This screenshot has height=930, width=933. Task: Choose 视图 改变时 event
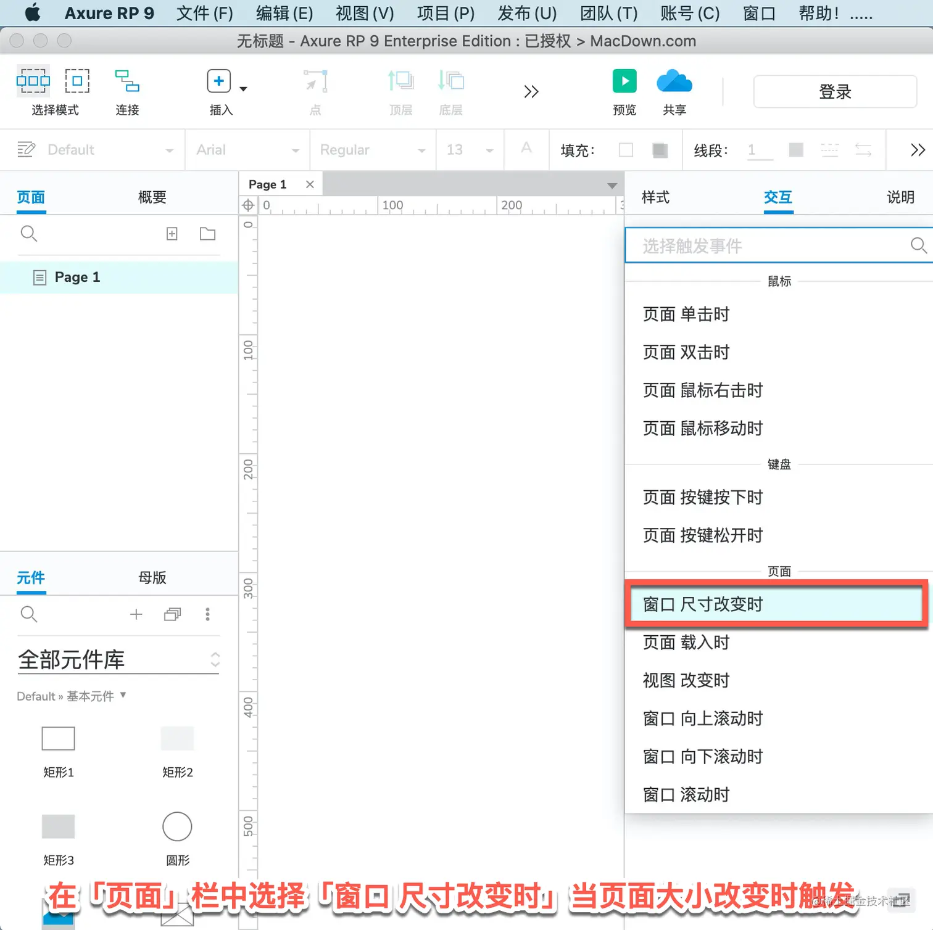click(686, 681)
